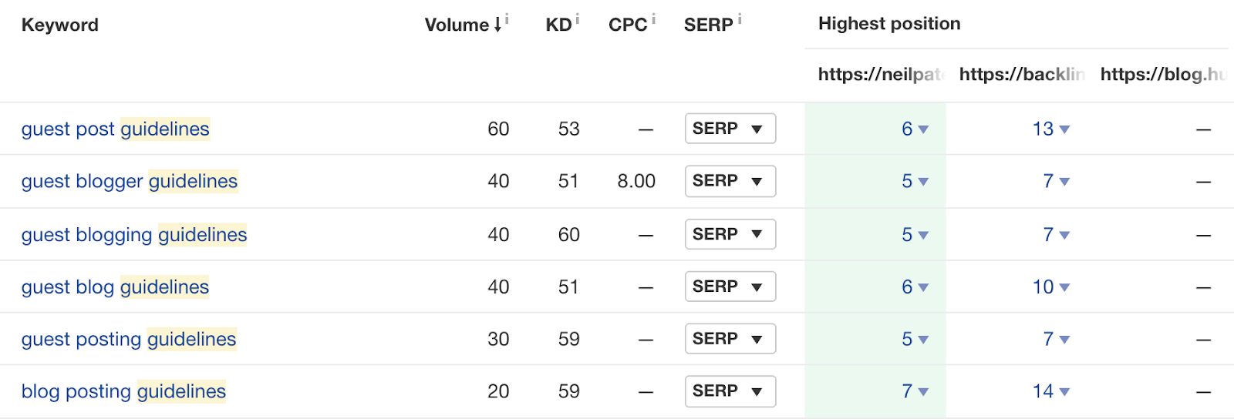Click the CPC column info icon
This screenshot has width=1234, height=419.
point(653,18)
